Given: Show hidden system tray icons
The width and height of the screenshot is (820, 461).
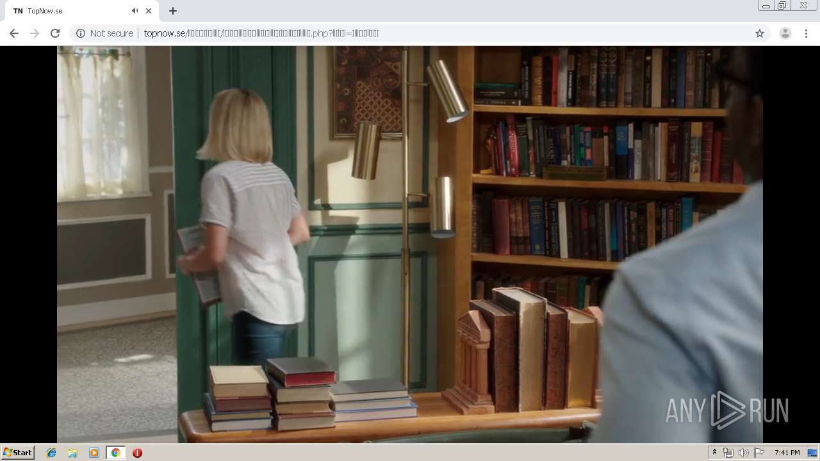Looking at the screenshot, I should pos(714,453).
